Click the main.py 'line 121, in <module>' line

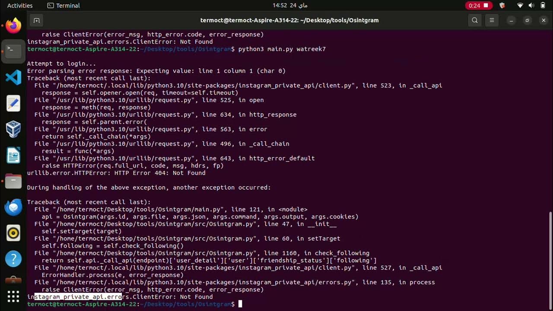(x=171, y=209)
